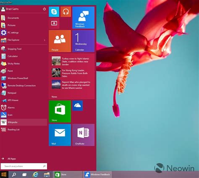Open Sticky Notes
This screenshot has height=178, width=199.
(24, 63)
